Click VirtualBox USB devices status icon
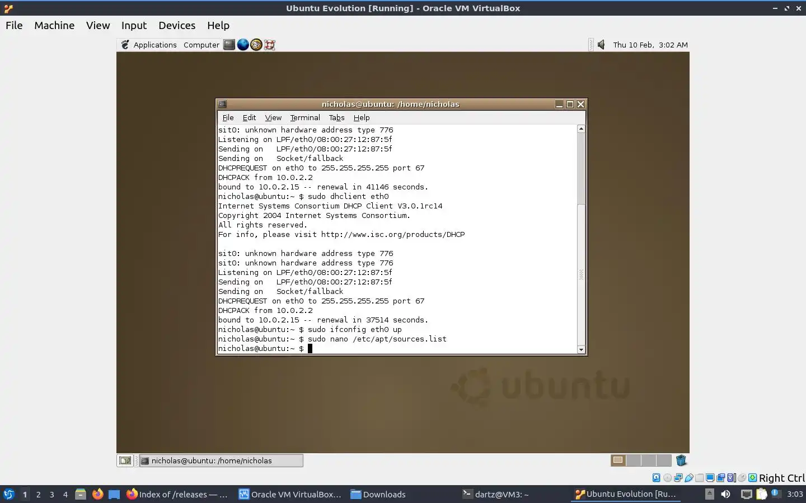Viewport: 806px width, 503px height. tap(689, 478)
